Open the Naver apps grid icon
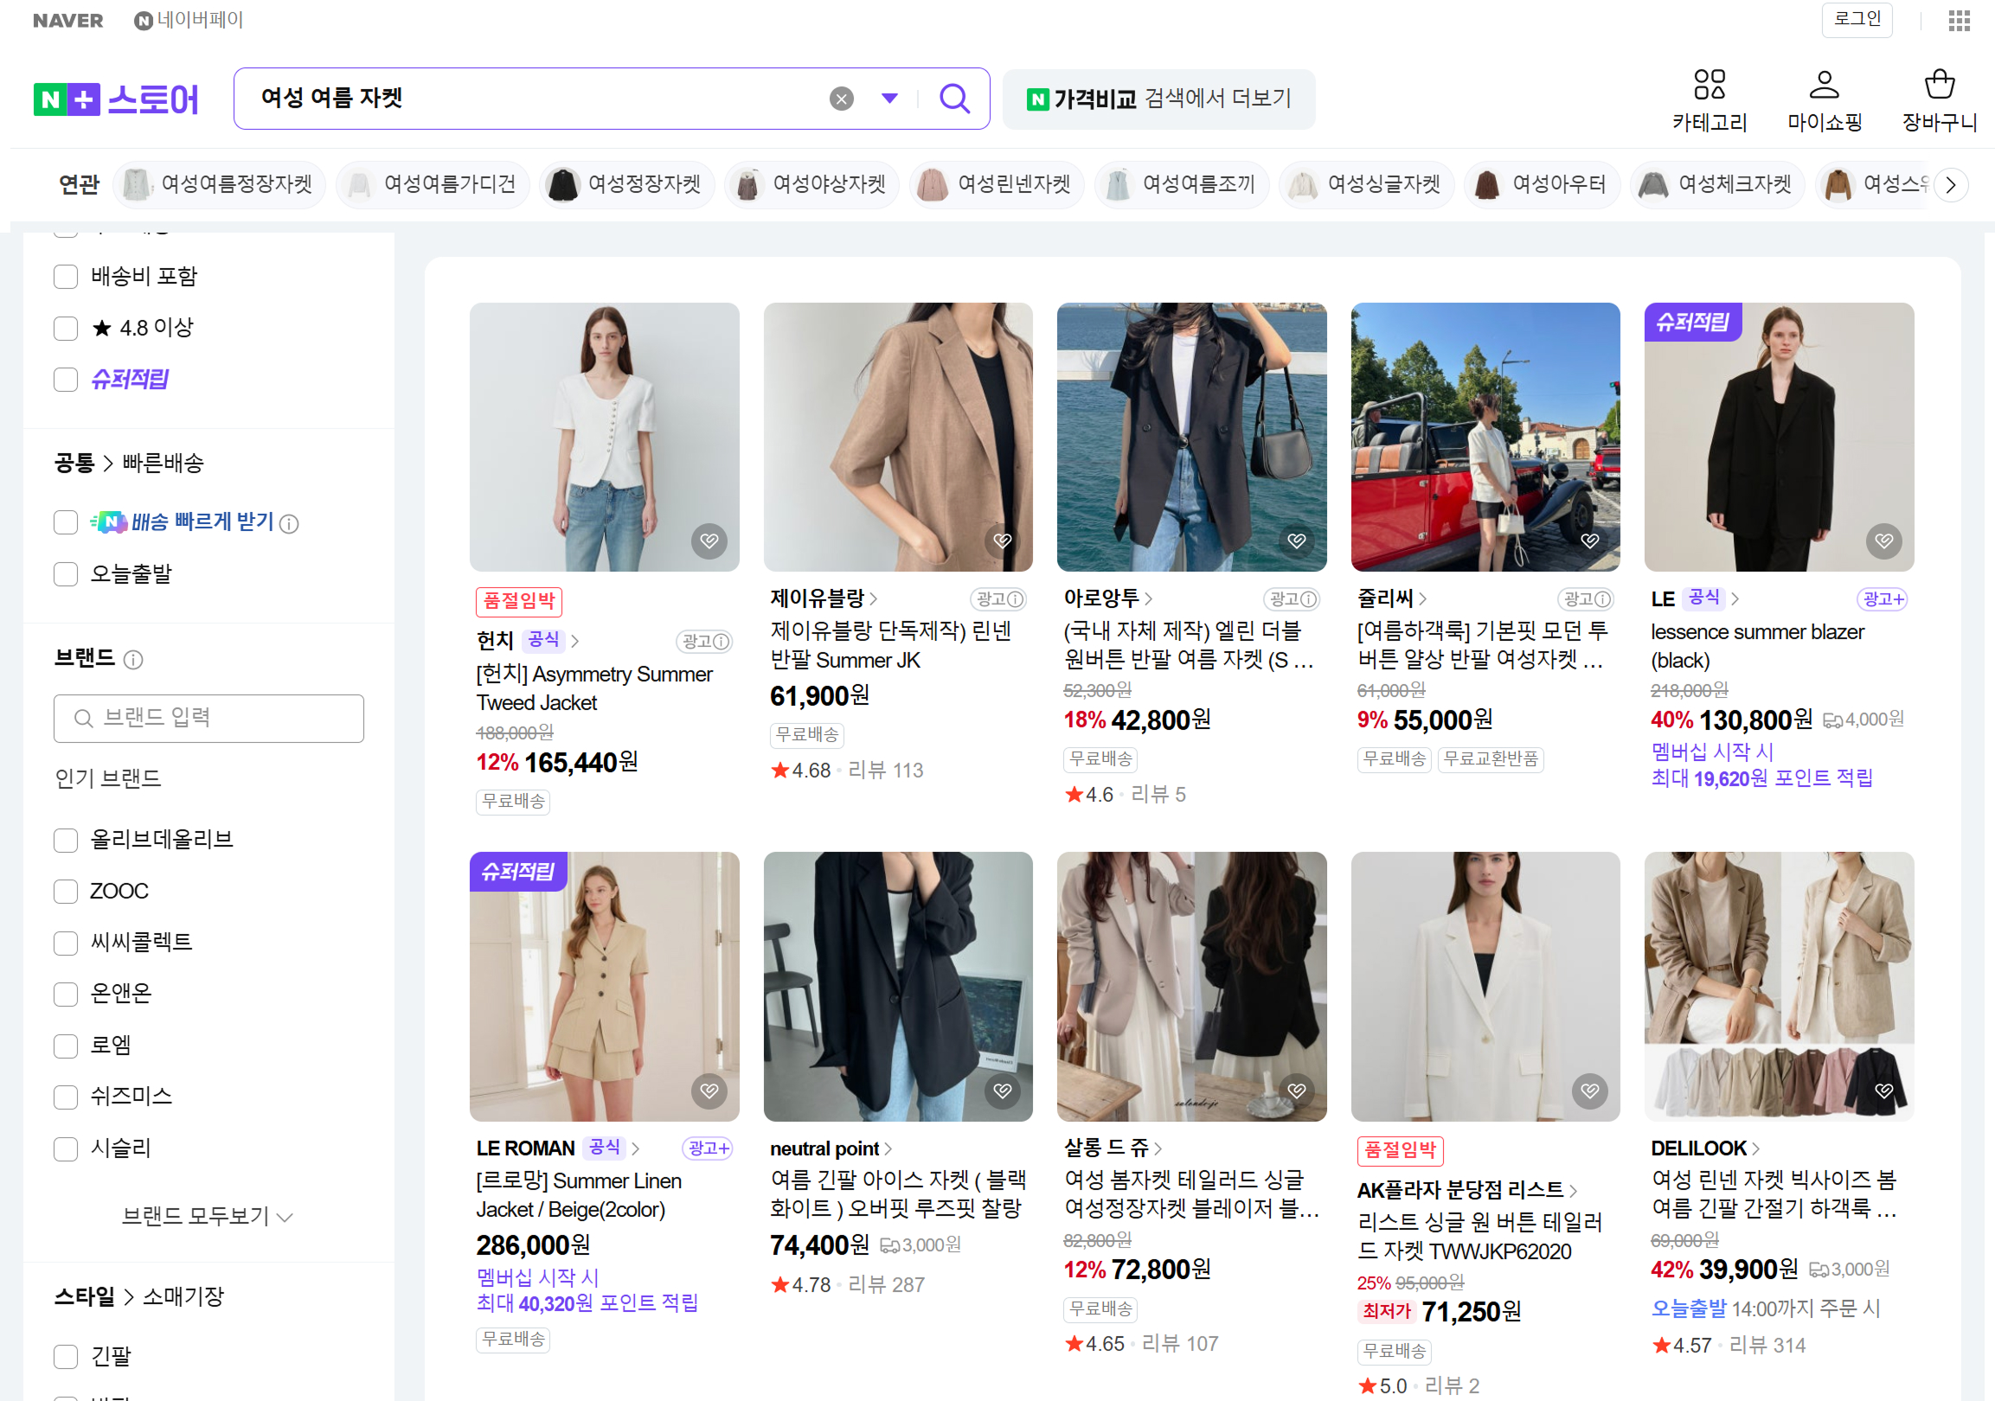The image size is (1995, 1401). [x=1959, y=20]
